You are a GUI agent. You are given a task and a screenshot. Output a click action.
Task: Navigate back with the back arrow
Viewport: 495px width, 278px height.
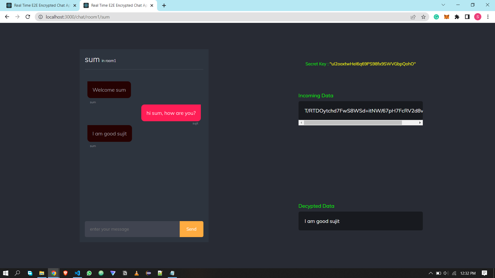[7, 17]
